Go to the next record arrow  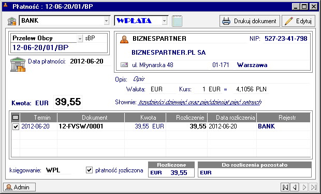[304, 187]
